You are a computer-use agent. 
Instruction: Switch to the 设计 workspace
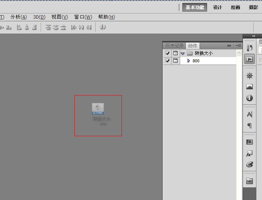(218, 7)
